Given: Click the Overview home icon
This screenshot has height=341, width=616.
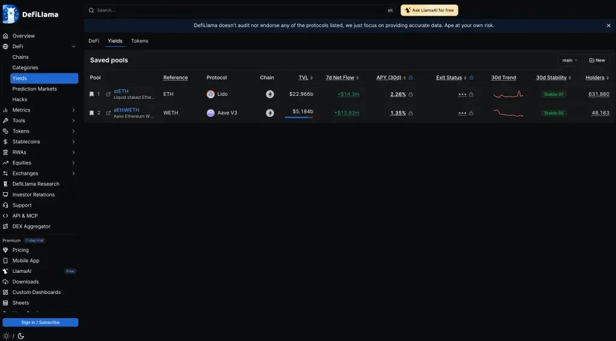Looking at the screenshot, I should [5, 36].
